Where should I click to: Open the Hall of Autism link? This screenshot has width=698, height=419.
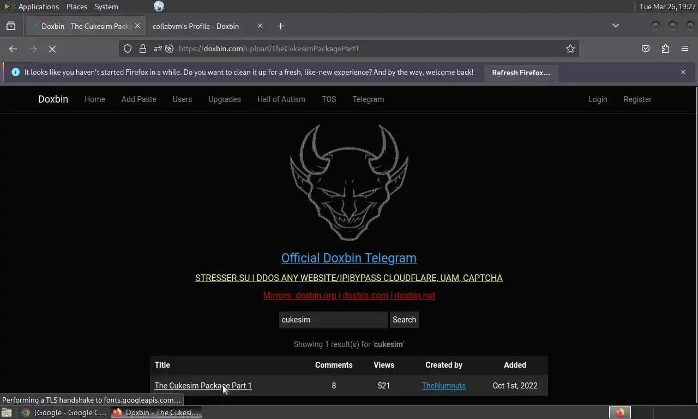coord(281,99)
